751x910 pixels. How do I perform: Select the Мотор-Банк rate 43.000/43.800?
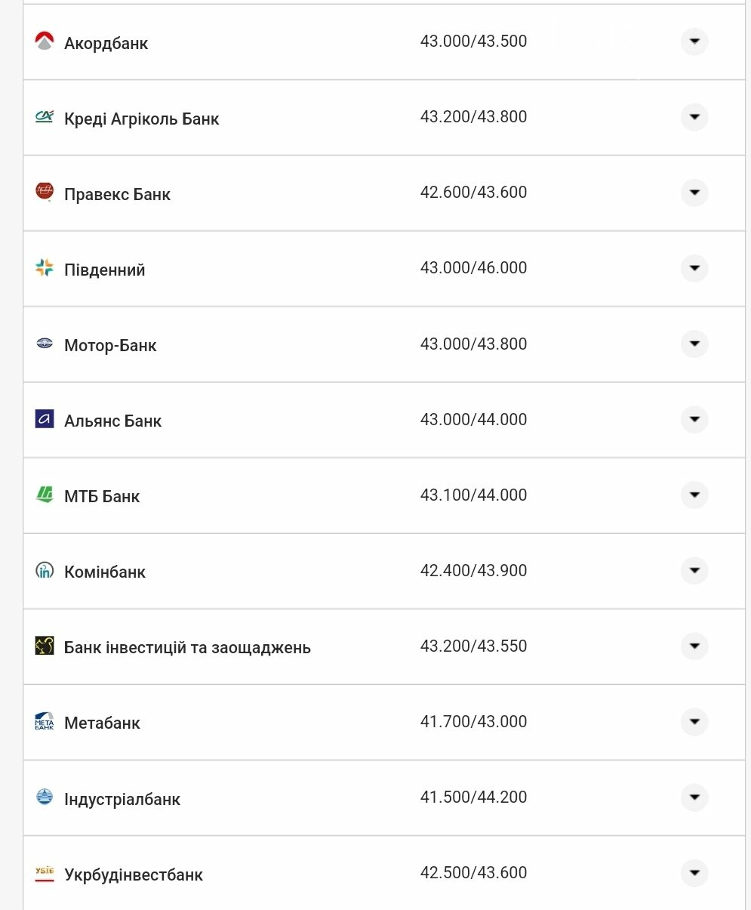click(x=474, y=344)
